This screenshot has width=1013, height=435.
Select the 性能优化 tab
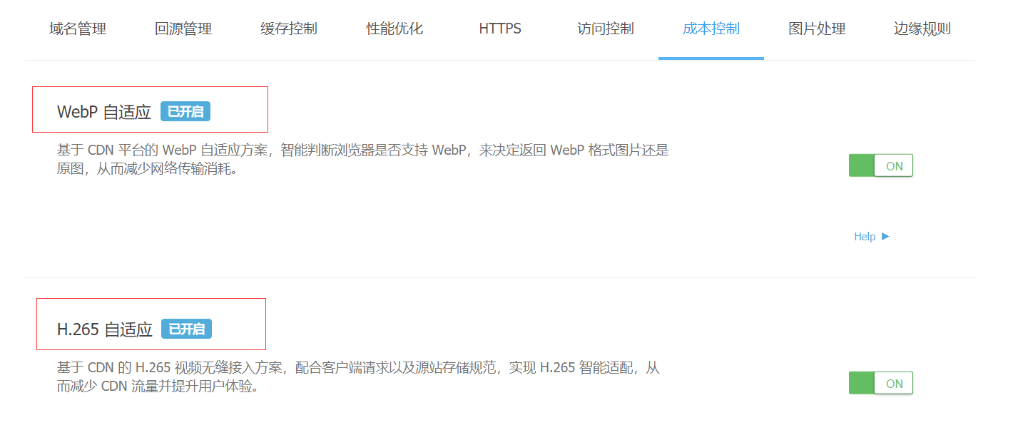pos(394,29)
